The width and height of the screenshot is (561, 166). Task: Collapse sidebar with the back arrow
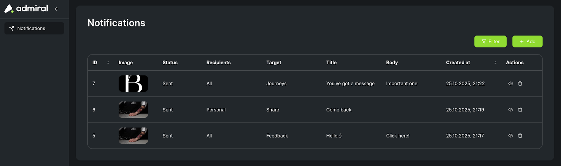(x=56, y=9)
